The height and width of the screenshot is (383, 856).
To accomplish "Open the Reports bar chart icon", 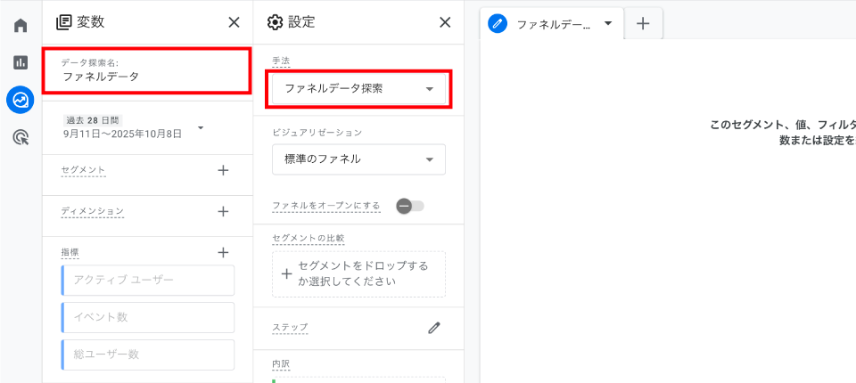I will [x=21, y=62].
